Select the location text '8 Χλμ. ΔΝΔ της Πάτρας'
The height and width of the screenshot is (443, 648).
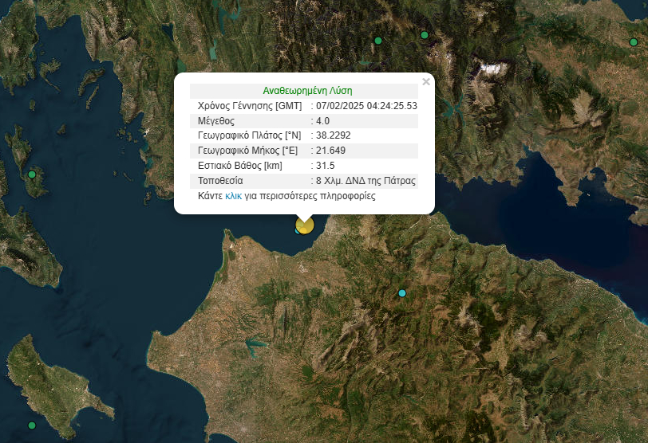point(365,181)
